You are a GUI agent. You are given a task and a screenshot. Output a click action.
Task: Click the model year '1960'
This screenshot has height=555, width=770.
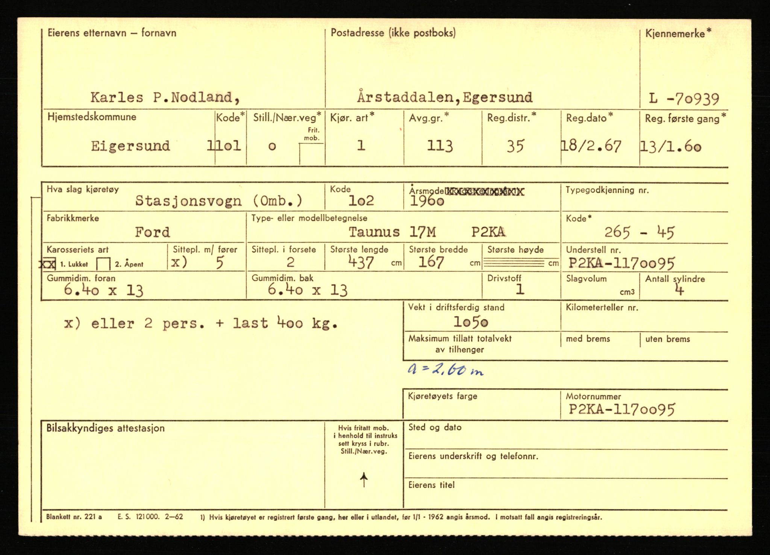[427, 201]
